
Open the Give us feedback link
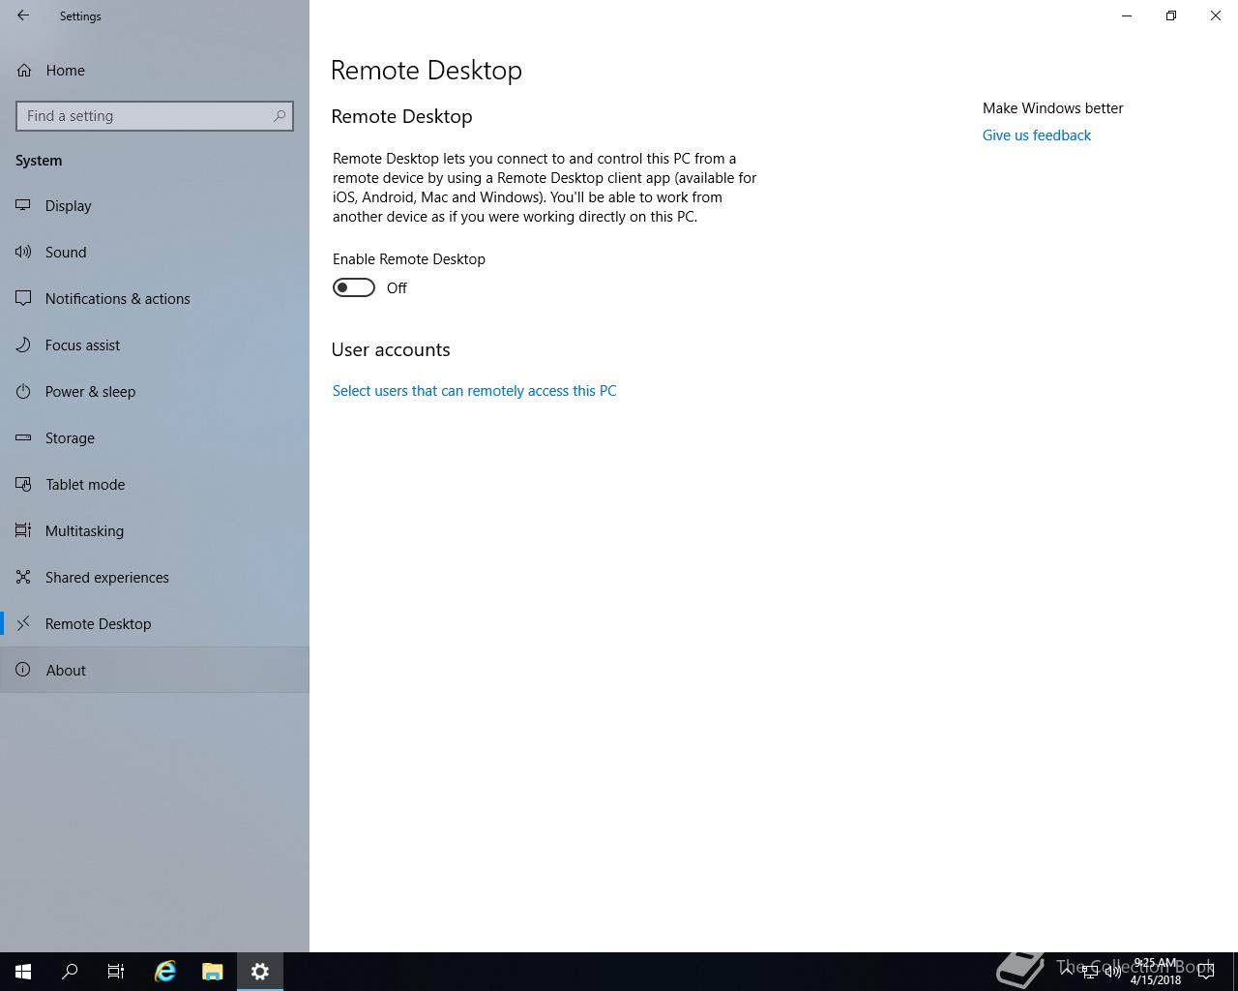click(x=1037, y=135)
